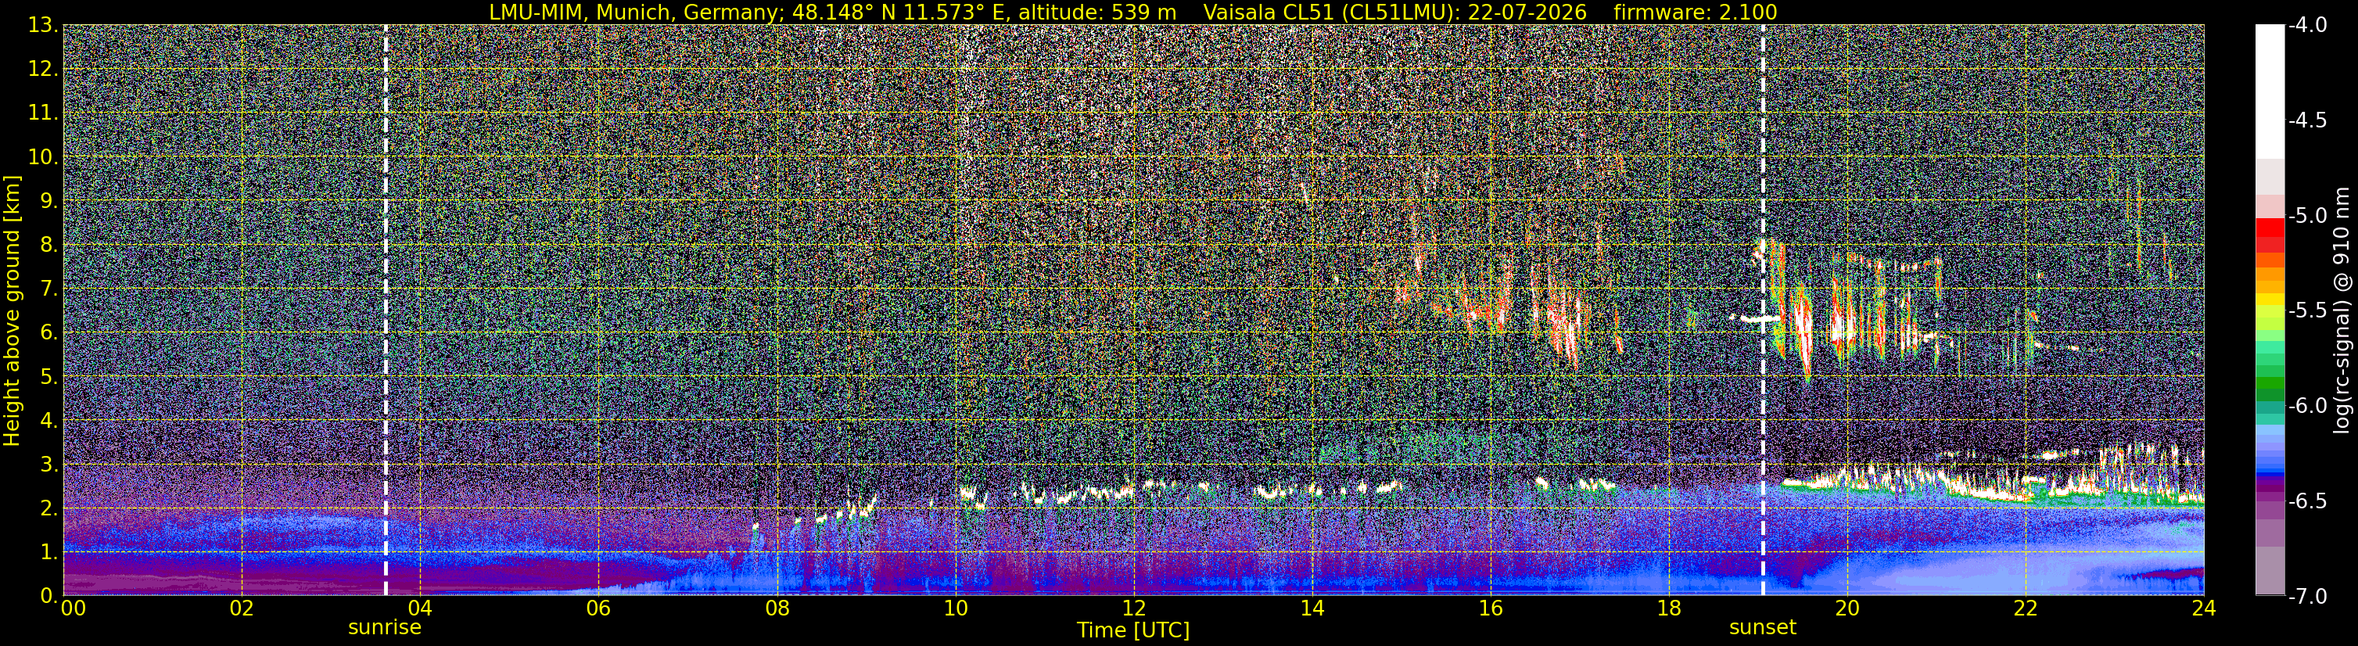Screen dimensions: 2358x646
Task: Click the height axis tick label '11.'
Action: click(x=43, y=113)
